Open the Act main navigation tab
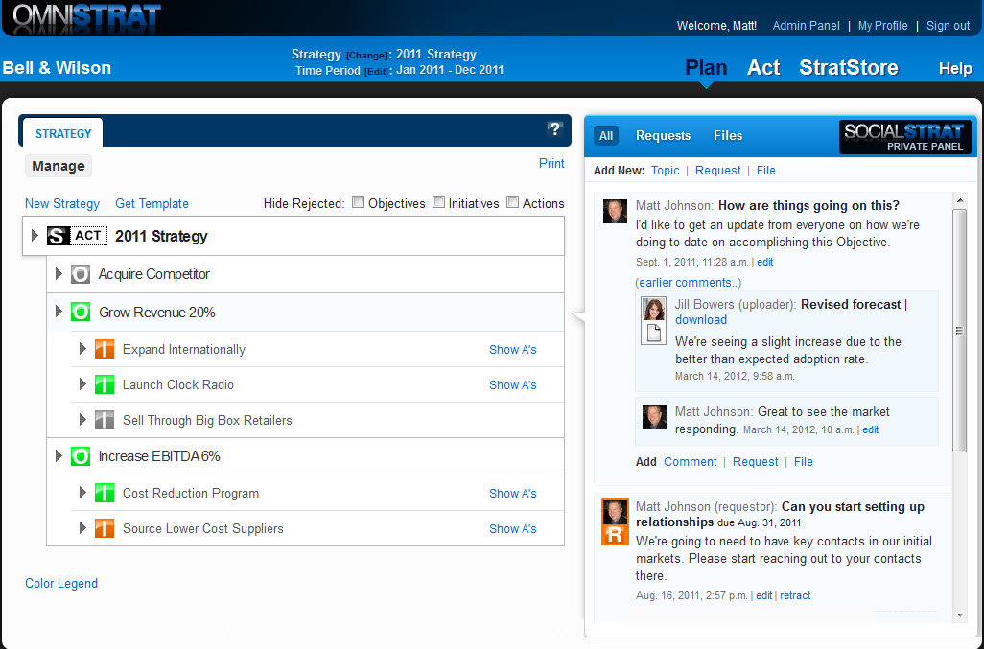The image size is (984, 649). [x=763, y=67]
